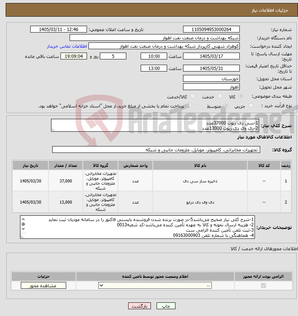This screenshot has height=316, width=298.
Task: Click the نام دستگاه خریدار field
Action: click(154, 38)
